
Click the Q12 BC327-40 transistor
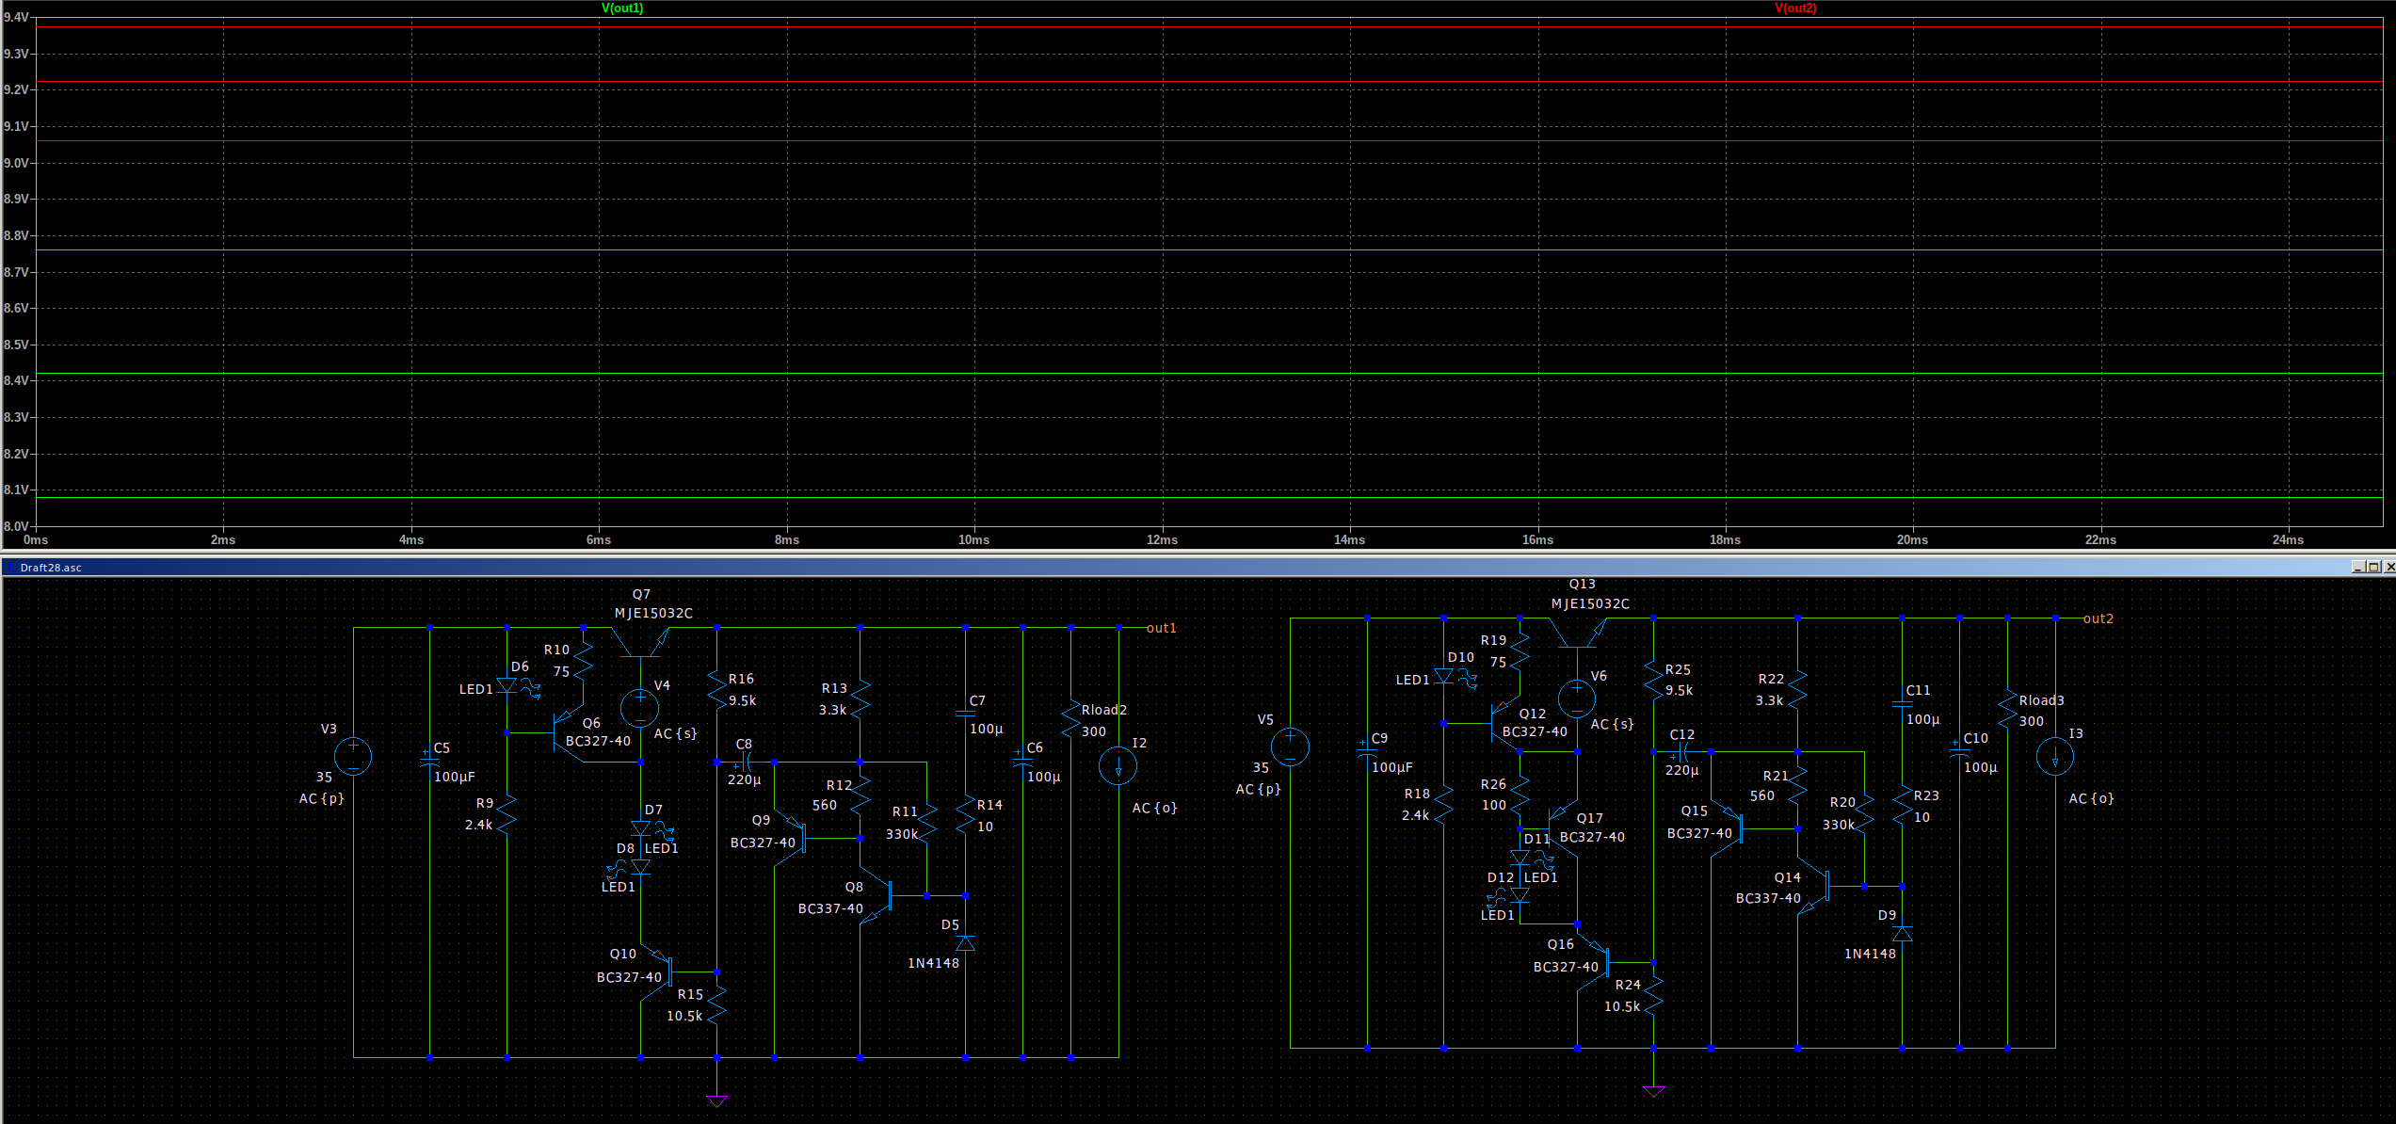click(x=1504, y=723)
